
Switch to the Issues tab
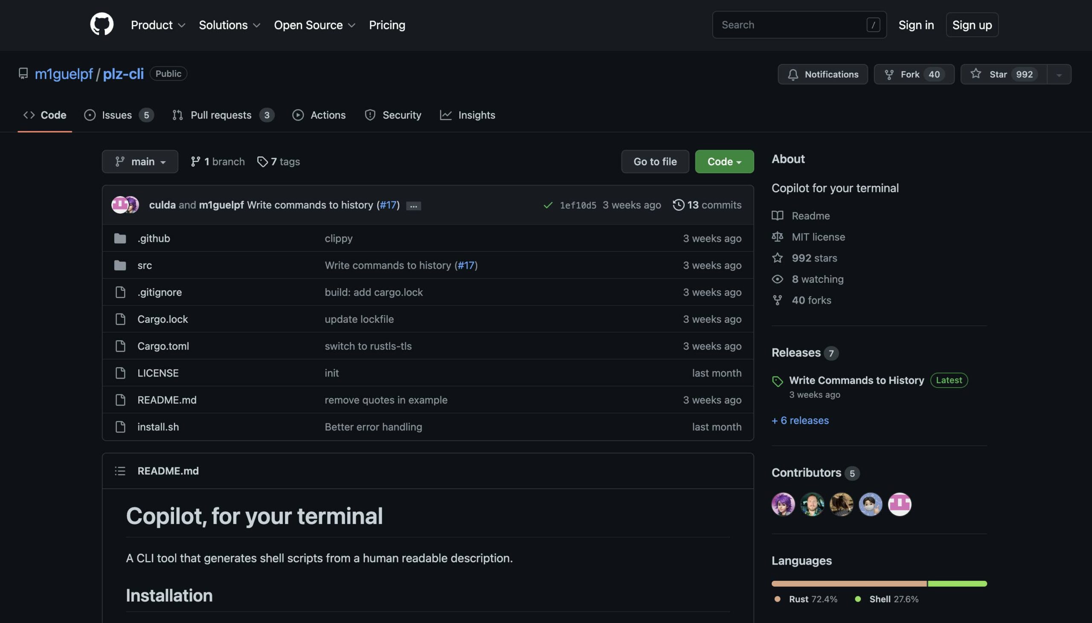[116, 115]
